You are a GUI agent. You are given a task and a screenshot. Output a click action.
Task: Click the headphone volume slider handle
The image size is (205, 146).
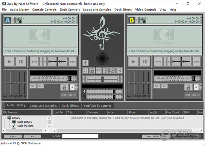coord(114,97)
